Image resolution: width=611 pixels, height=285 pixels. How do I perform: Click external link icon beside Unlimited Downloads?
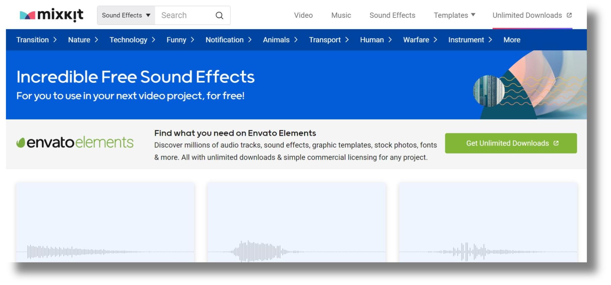pos(569,15)
